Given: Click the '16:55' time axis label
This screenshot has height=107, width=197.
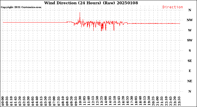Looking at the screenshot, I should point(127,101).
